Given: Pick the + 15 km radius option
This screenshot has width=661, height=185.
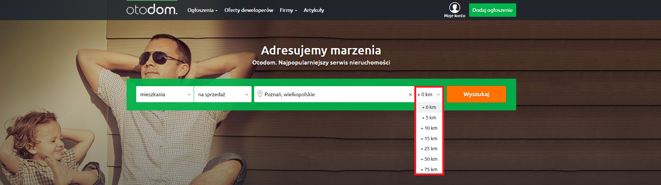Looking at the screenshot, I should (x=429, y=139).
